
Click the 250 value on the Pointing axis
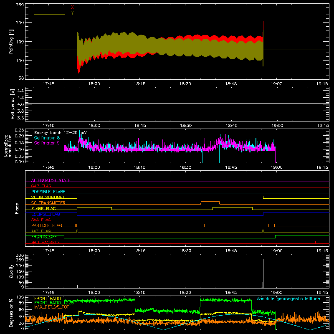click(20, 5)
